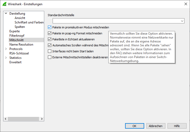
Task: Check Externe Mitschnittschnittstellen deaktivieren
Action: tap(49, 57)
